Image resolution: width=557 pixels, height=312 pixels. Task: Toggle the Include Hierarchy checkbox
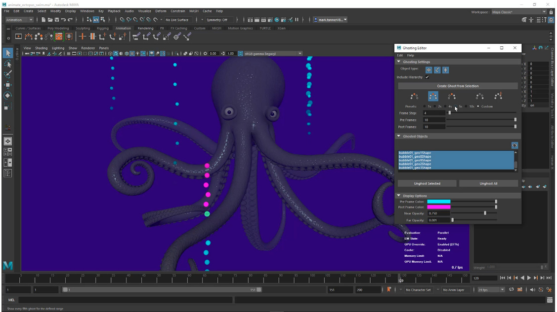pos(427,77)
